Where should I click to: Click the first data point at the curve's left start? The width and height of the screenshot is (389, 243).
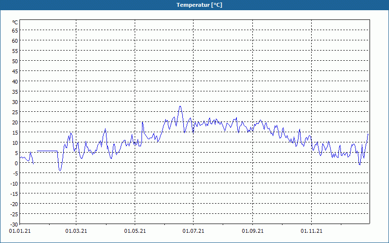pyautogui.click(x=20, y=157)
